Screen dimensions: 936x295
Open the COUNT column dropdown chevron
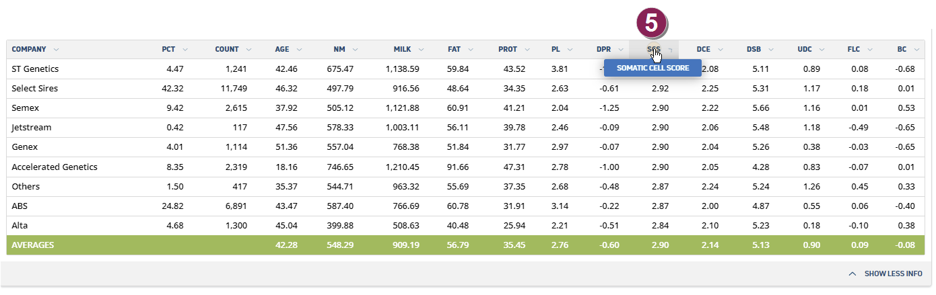[248, 50]
